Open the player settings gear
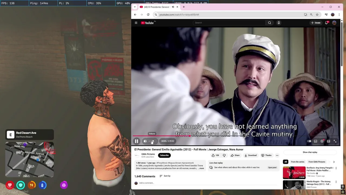 tap(322, 141)
